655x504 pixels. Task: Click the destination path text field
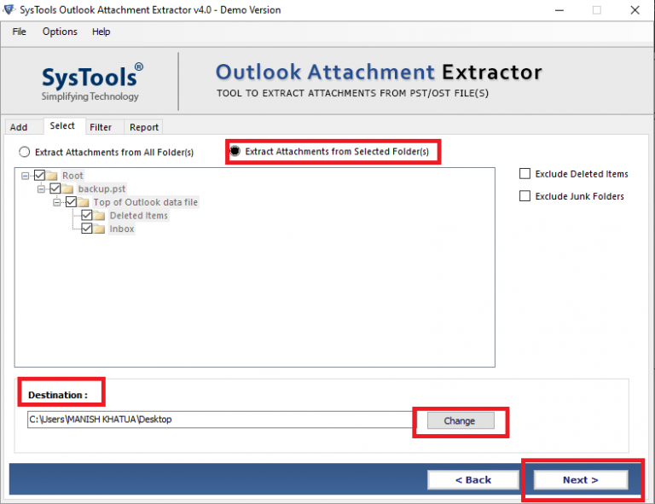click(x=218, y=420)
